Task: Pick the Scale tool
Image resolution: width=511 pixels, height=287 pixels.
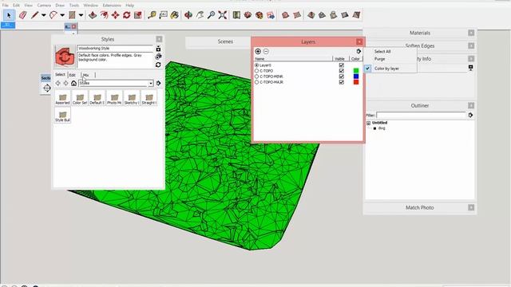Action: [x=138, y=15]
